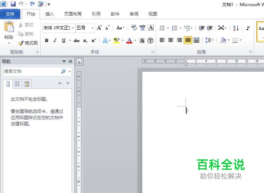Center align the paragraph
Viewport: 264px width, 193px height.
pyautogui.click(x=171, y=40)
